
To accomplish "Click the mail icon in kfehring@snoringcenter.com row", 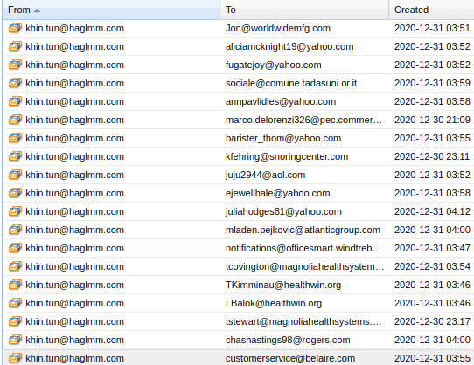I will (15, 156).
